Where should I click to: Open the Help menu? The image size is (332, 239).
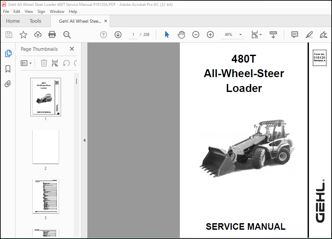(73, 12)
